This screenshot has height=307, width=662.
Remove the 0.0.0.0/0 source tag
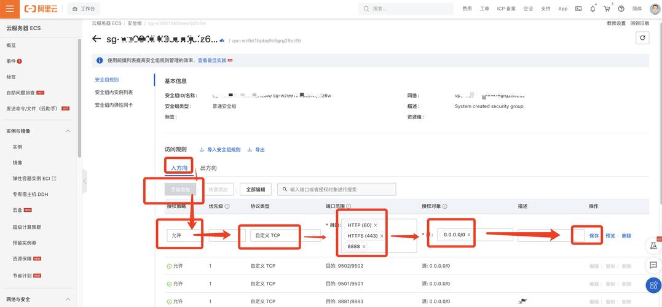[x=468, y=235]
